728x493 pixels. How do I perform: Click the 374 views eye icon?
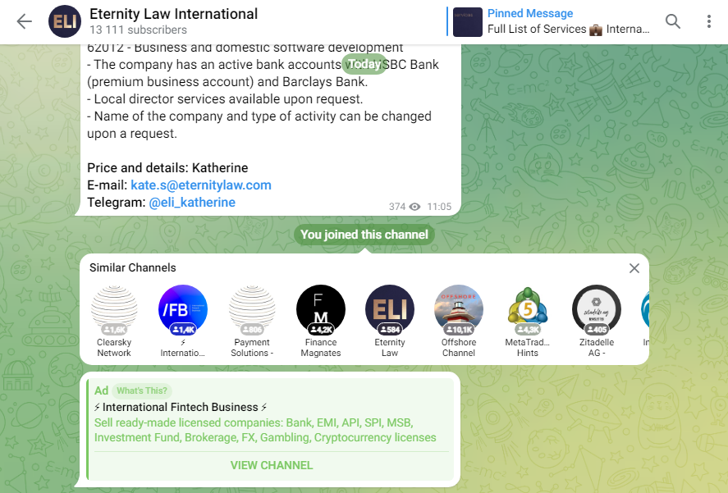(x=414, y=207)
